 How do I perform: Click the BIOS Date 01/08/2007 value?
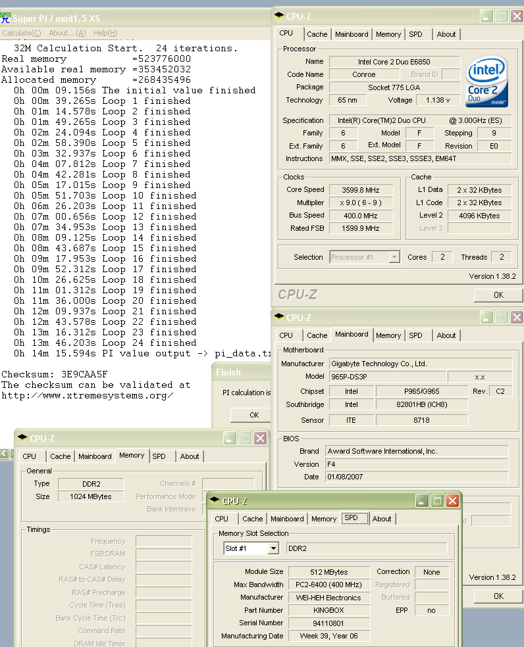point(417,477)
